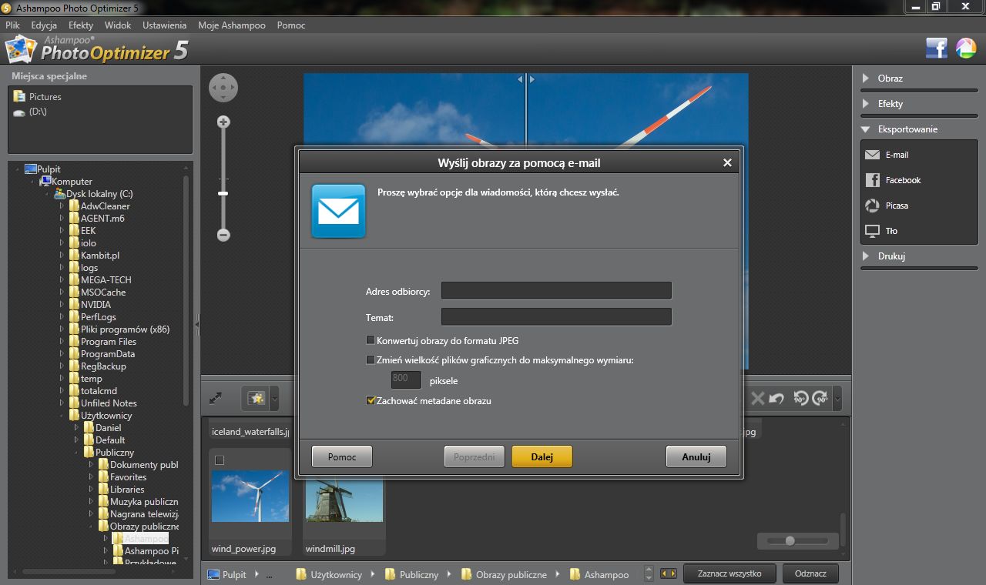Click the zoom in plus button

(x=223, y=122)
